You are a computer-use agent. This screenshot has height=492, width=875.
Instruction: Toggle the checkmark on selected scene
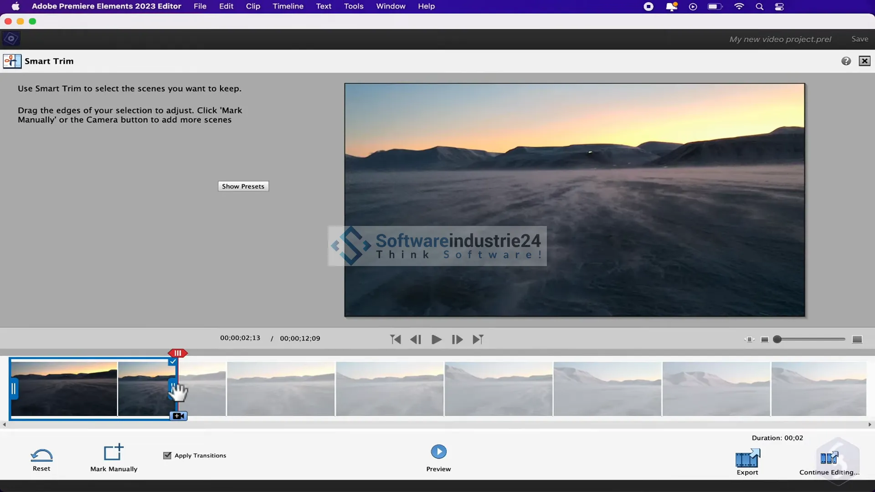coord(173,362)
